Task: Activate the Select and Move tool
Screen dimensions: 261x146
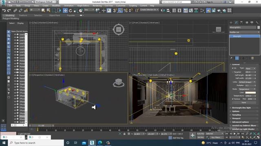Action: tap(65, 11)
